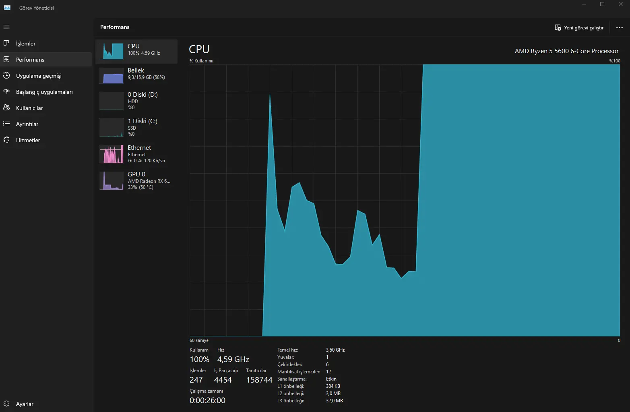Click the İşlemler sidebar icon
The width and height of the screenshot is (630, 412).
tap(6, 43)
